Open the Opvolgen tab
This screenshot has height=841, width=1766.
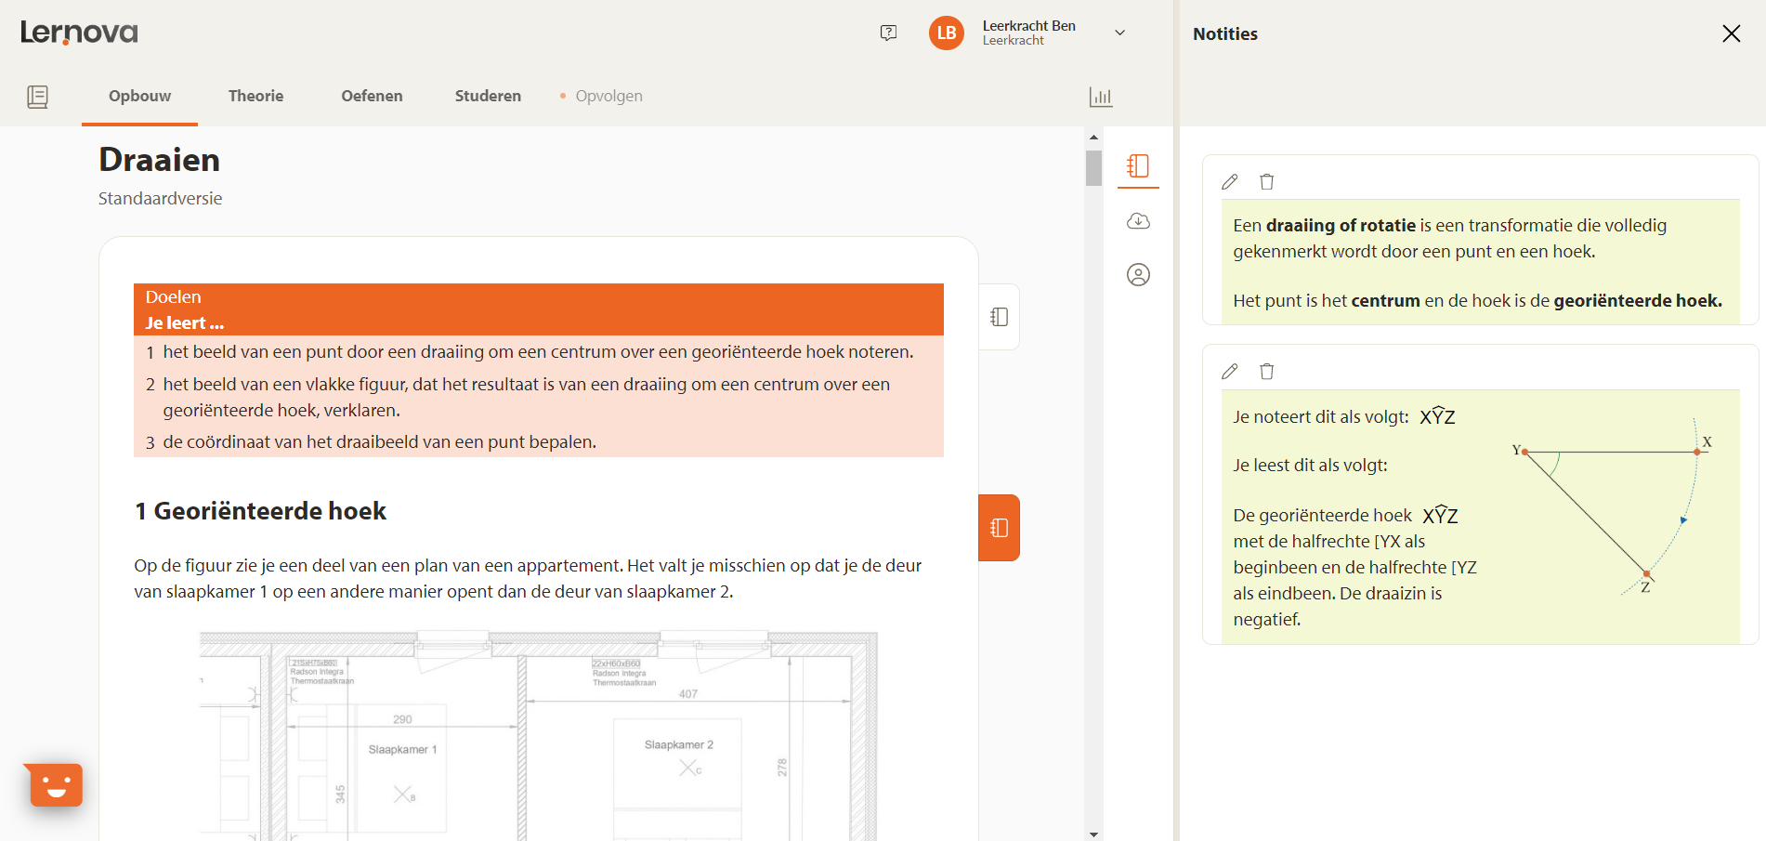608,96
